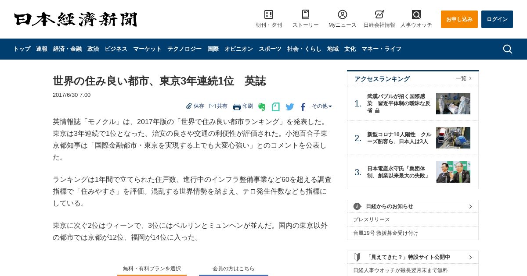This screenshot has height=276, width=527.
Task: Share the article on Facebook
Action: coord(303,107)
